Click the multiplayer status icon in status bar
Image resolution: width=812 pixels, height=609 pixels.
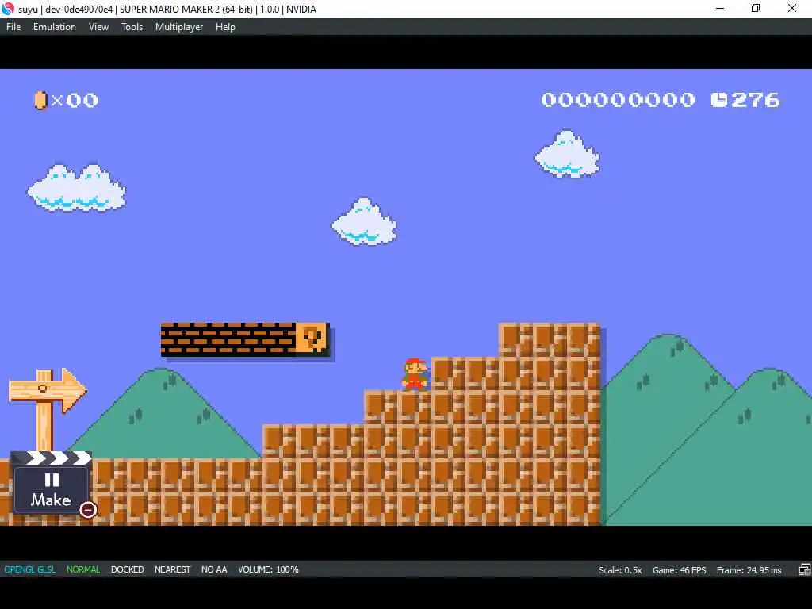pyautogui.click(x=804, y=569)
